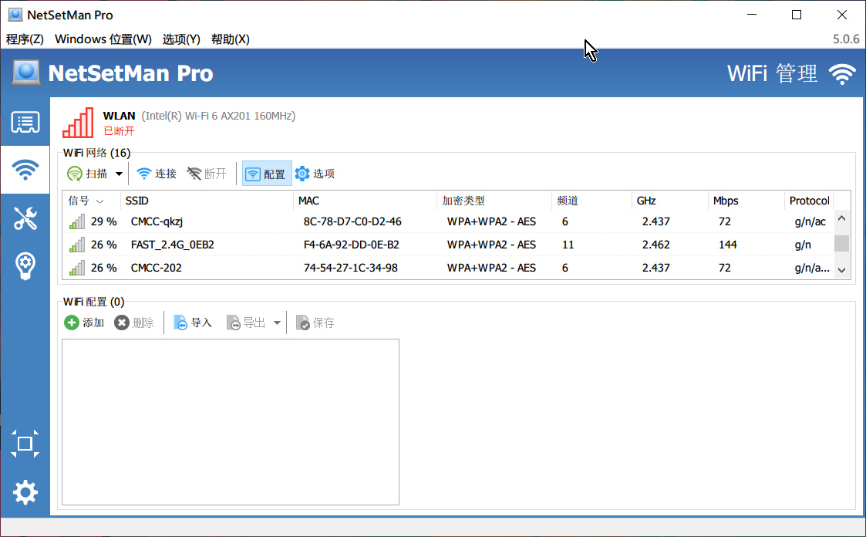Sort by 加密类型 column header
This screenshot has width=866, height=537.
[494, 201]
